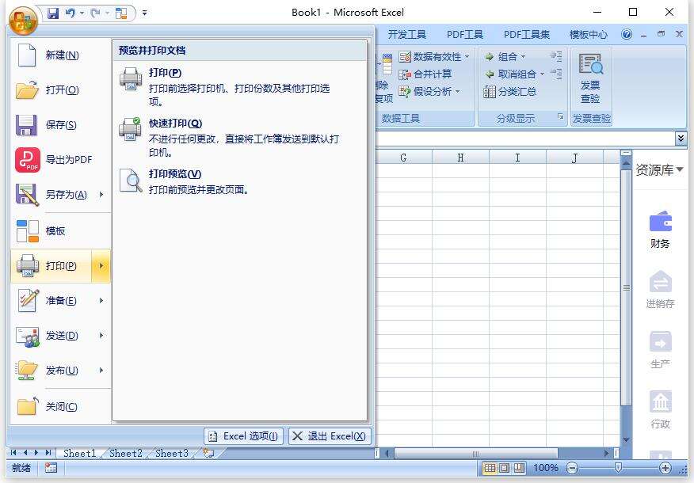694x483 pixels.
Task: Open the 数据有效性 dropdown arrow
Action: pos(467,57)
